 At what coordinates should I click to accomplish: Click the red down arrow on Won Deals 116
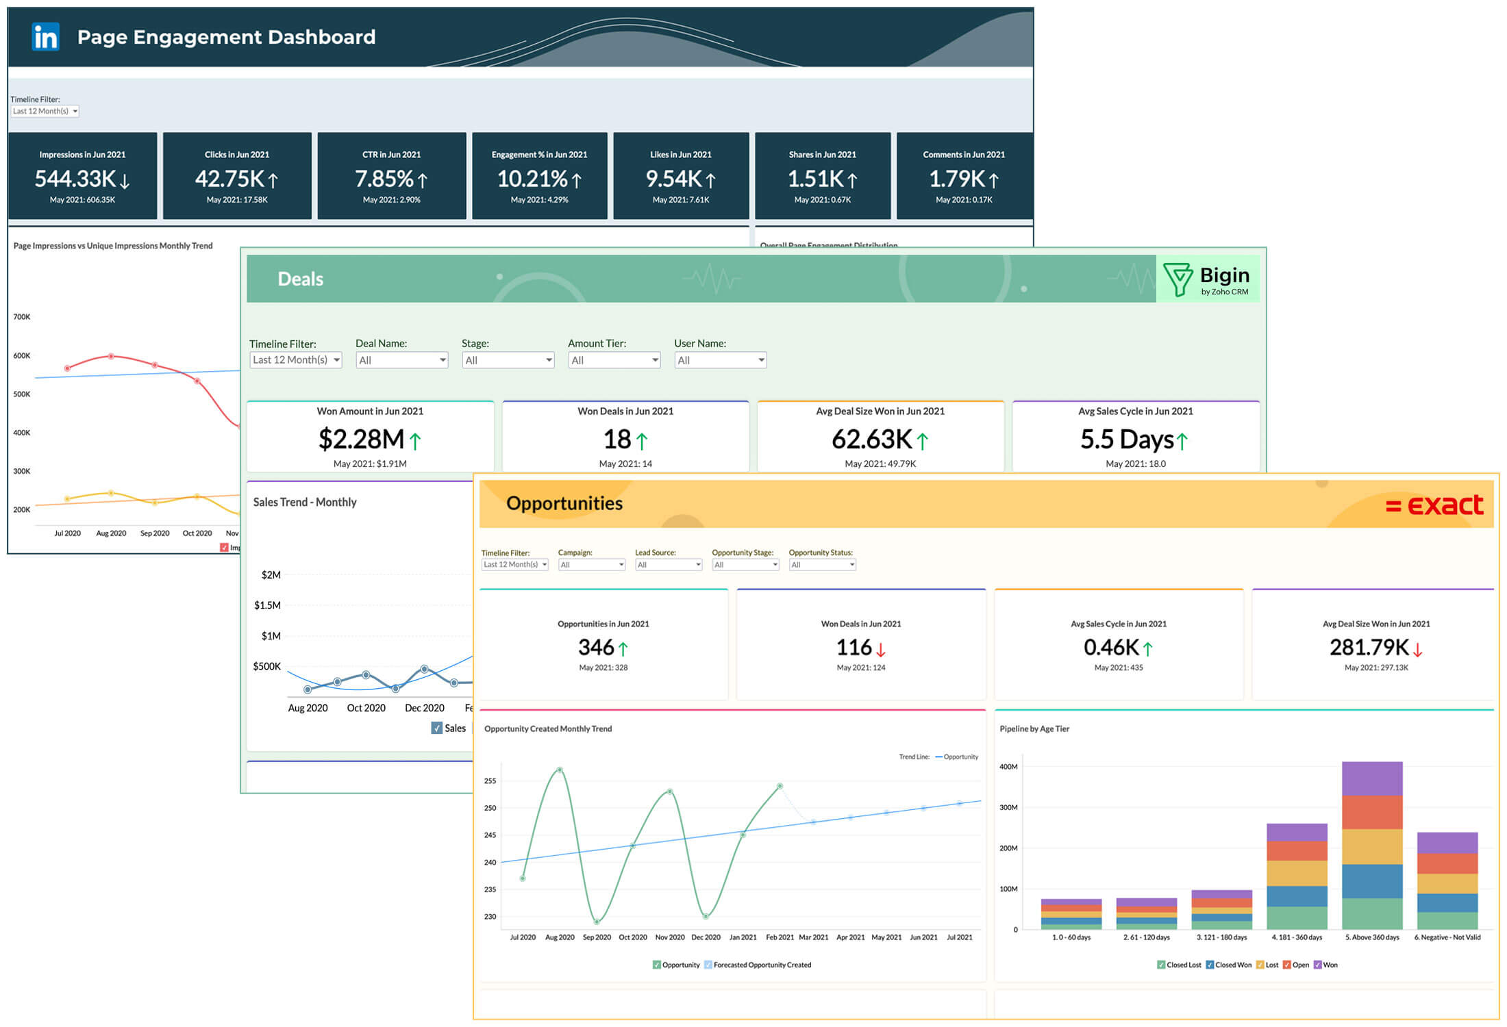point(881,649)
